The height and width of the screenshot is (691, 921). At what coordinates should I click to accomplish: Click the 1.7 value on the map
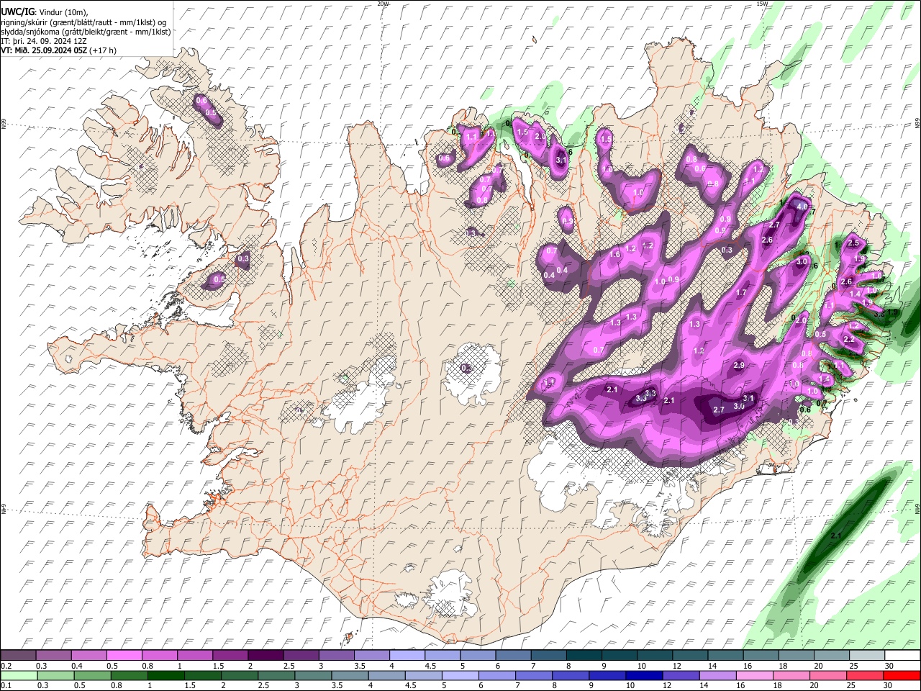point(742,293)
